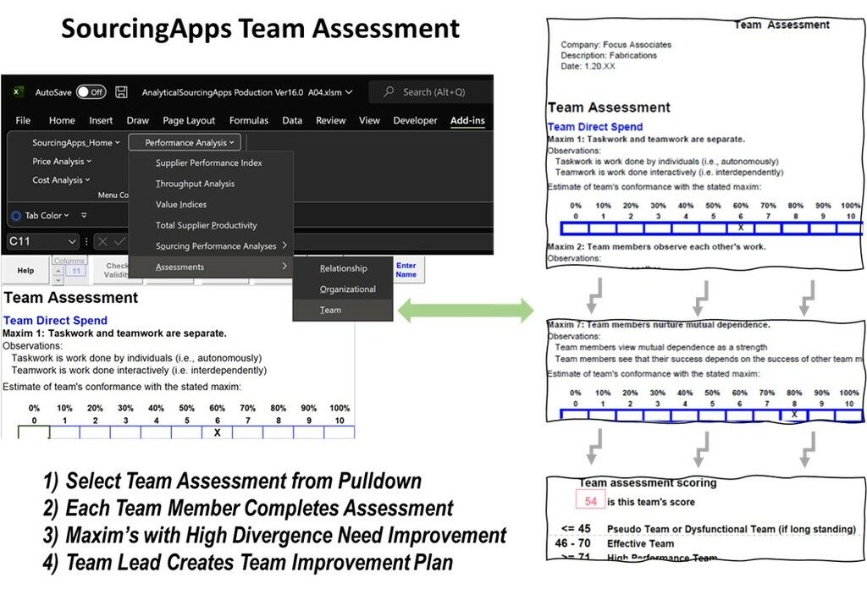
Task: Click the formula bar cancel X icon
Action: click(x=102, y=242)
